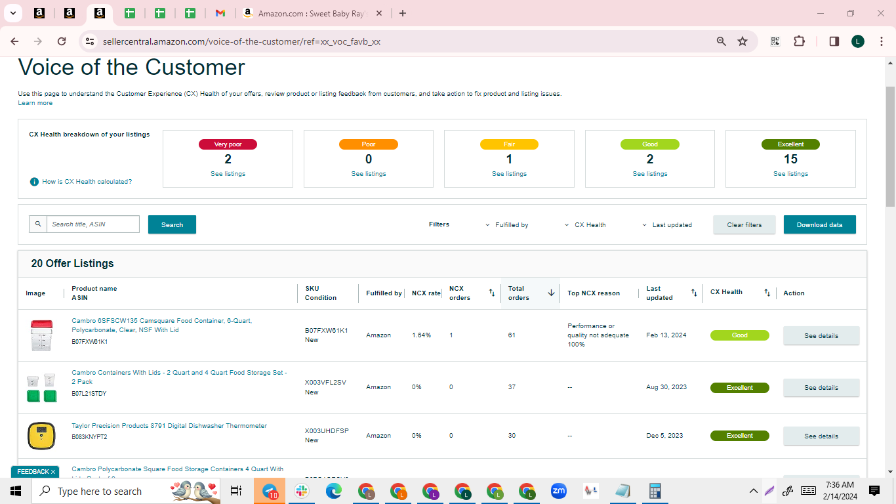Open Slack from the taskbar

[x=302, y=491]
